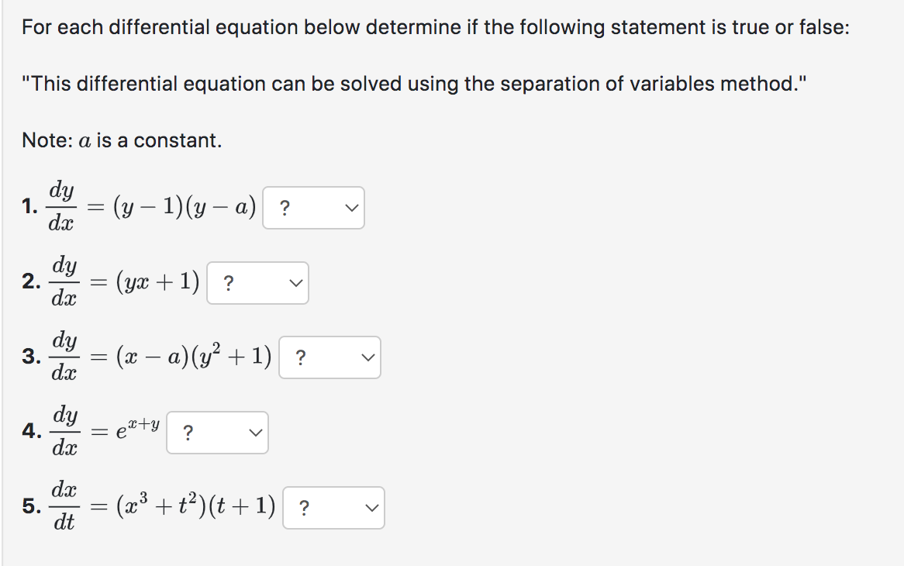Open the answer dropdown for equation 2
This screenshot has width=904, height=566.
(x=257, y=283)
